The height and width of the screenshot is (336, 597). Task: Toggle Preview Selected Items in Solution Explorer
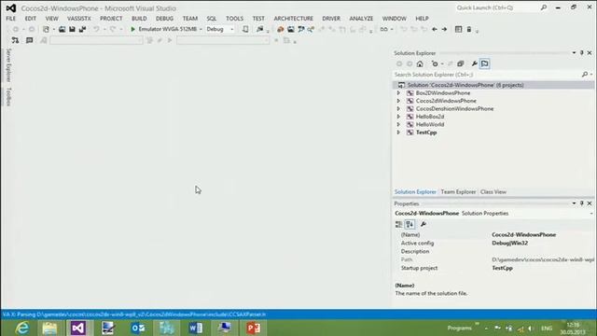pos(485,64)
